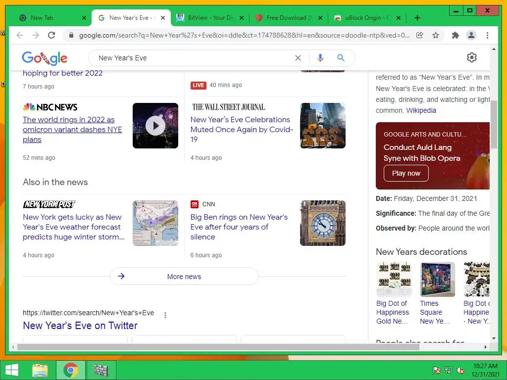
Task: Click the scroll right arrow on horizontal scrollbar
Action: pos(485,347)
